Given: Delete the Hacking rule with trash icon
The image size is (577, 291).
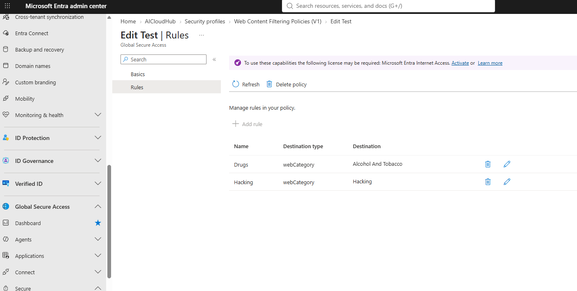Looking at the screenshot, I should coord(488,182).
